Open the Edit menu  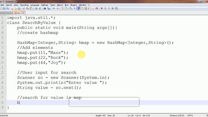pos(2,5)
